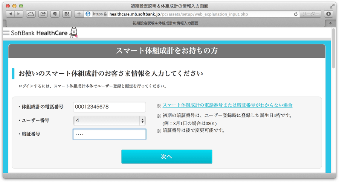
Task: Click the green zoom window button
Action: (x=21, y=6)
